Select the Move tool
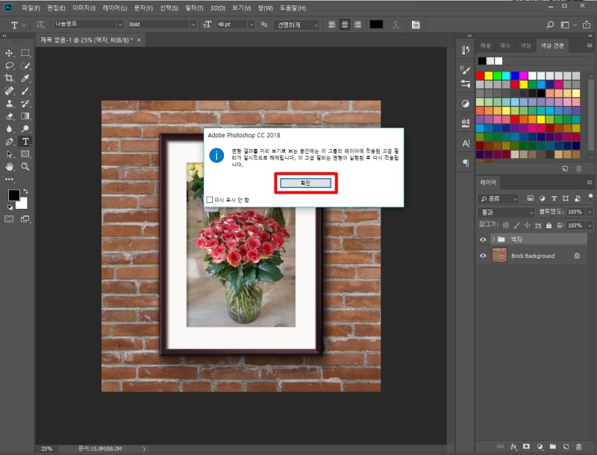This screenshot has width=597, height=455. click(10, 53)
